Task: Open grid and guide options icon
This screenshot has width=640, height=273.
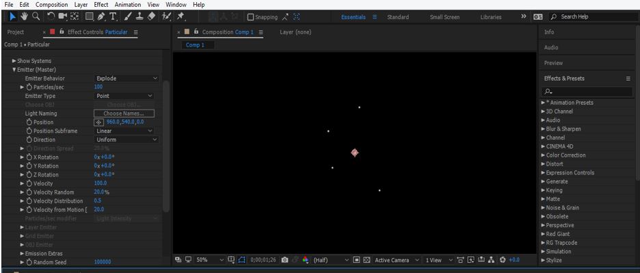Action: tap(231, 260)
